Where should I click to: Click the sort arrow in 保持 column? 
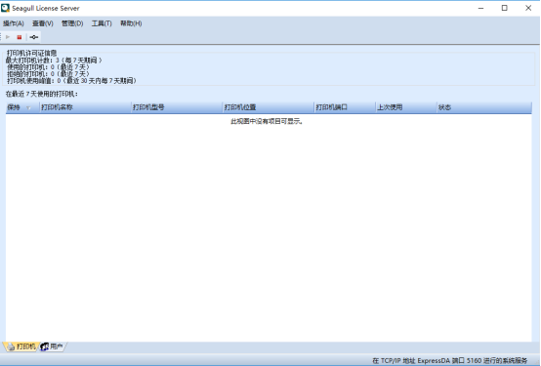[x=28, y=108]
